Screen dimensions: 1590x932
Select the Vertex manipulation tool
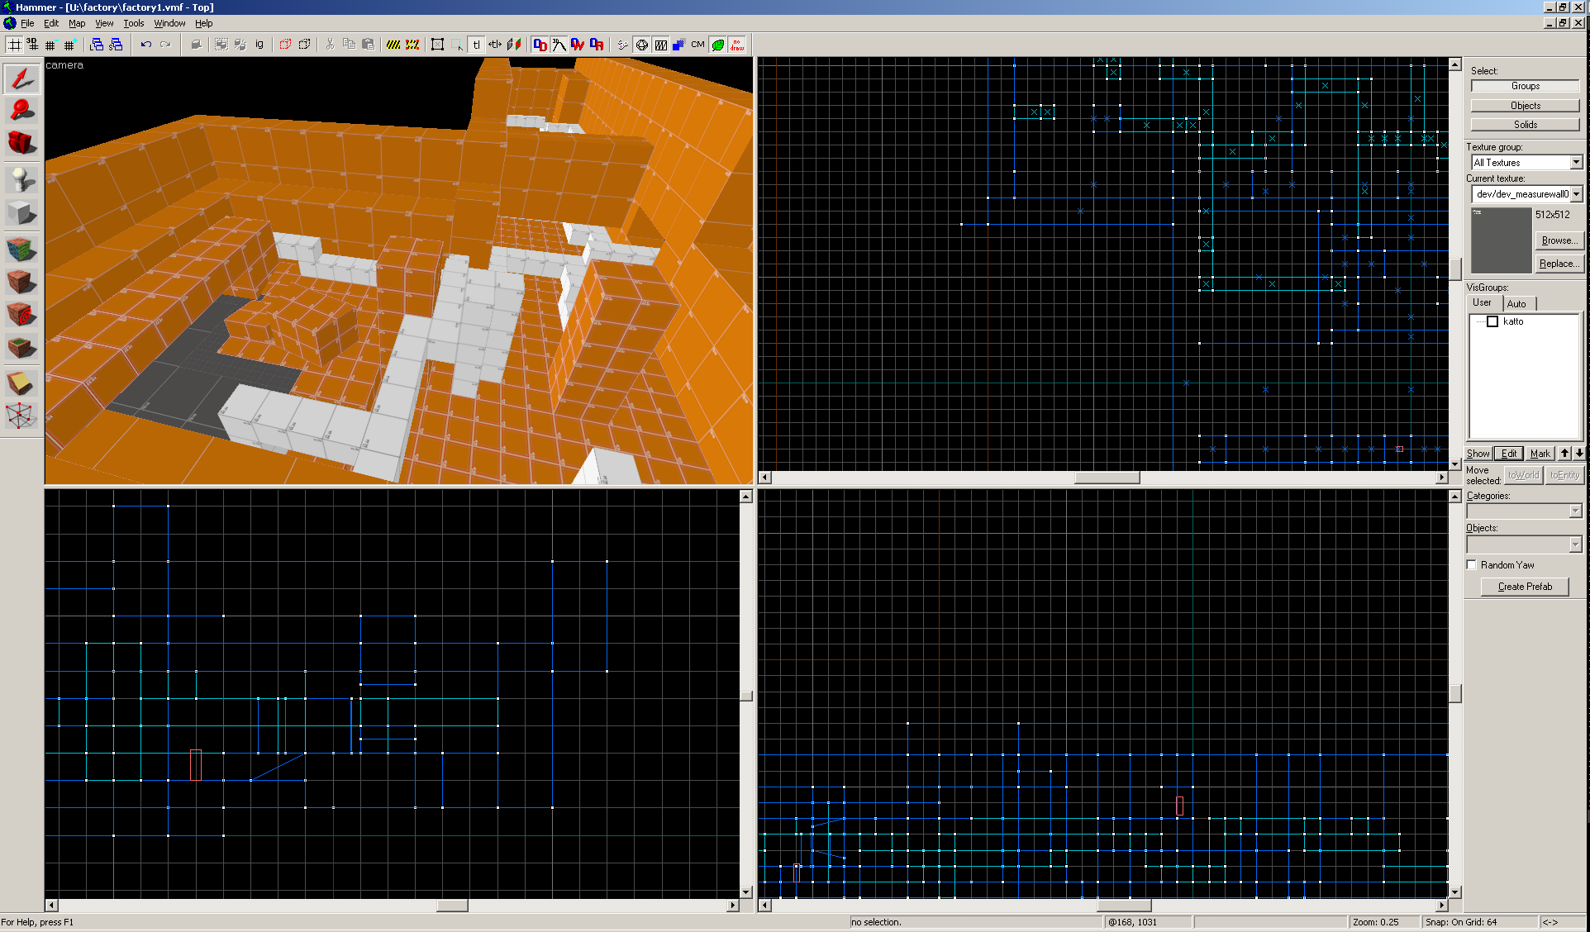click(x=21, y=416)
